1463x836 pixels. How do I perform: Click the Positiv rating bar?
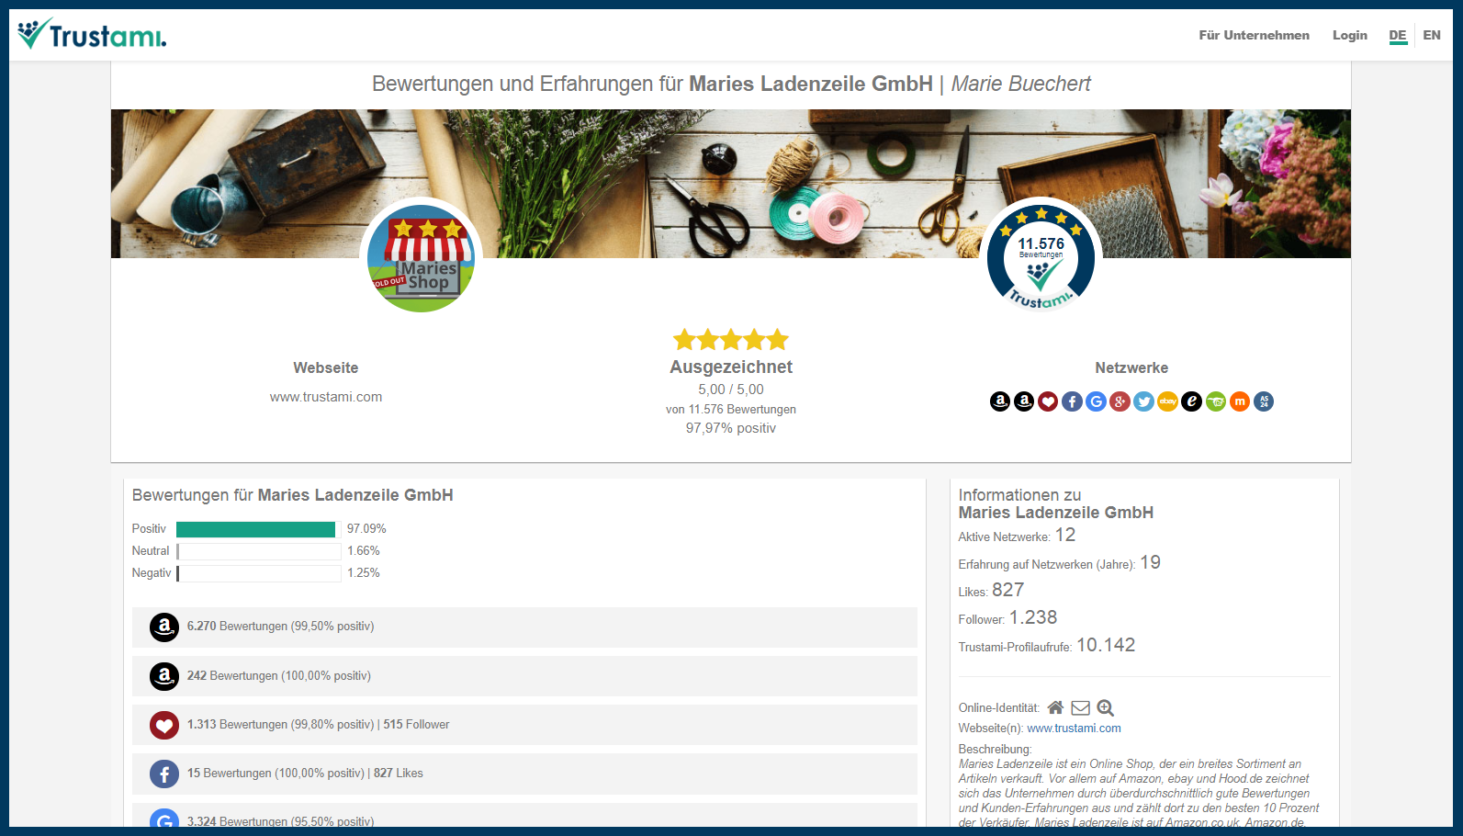(x=258, y=529)
